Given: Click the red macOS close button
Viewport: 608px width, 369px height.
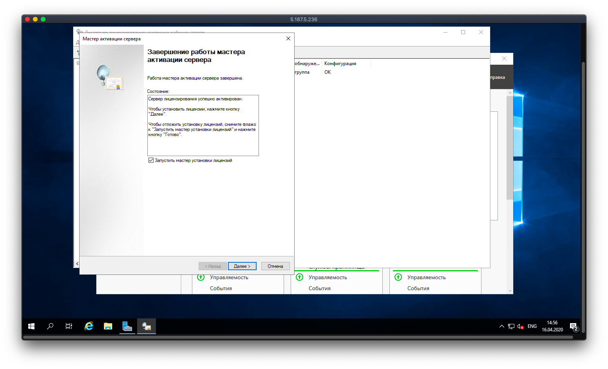Looking at the screenshot, I should coord(27,19).
